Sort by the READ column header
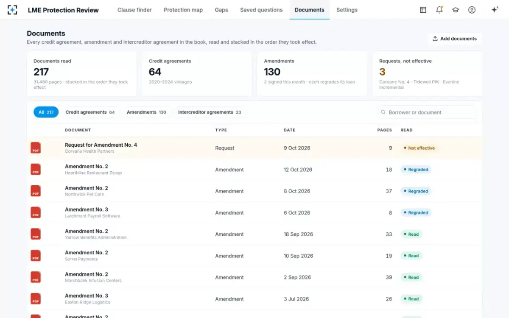The width and height of the screenshot is (509, 318). coord(406,130)
